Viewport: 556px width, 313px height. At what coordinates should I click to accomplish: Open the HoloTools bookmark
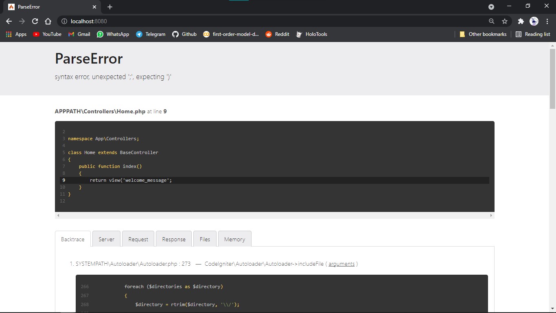[x=311, y=34]
